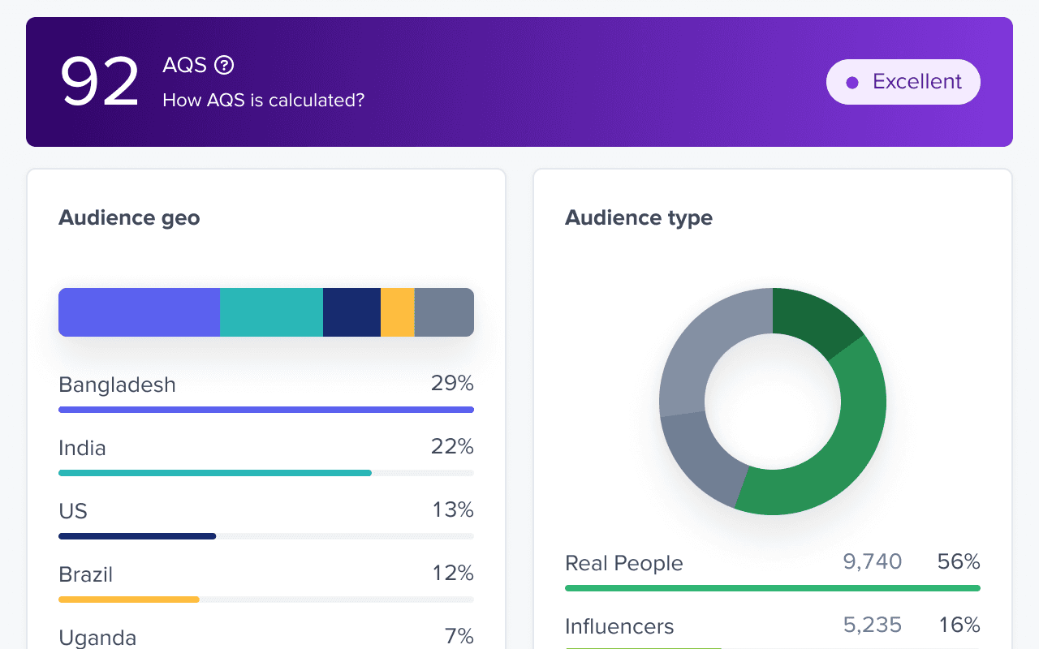Click the Excellent rating badge

point(903,82)
